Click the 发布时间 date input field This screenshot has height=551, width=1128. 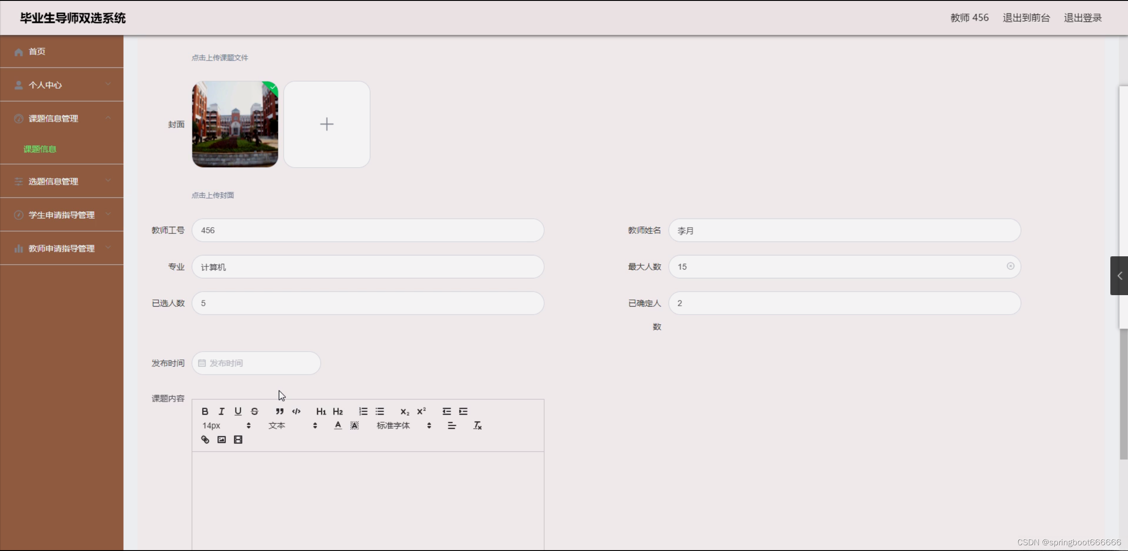256,363
